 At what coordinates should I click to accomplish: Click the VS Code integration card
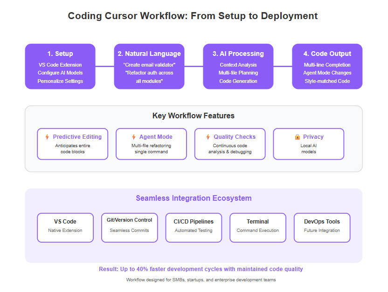(x=65, y=228)
